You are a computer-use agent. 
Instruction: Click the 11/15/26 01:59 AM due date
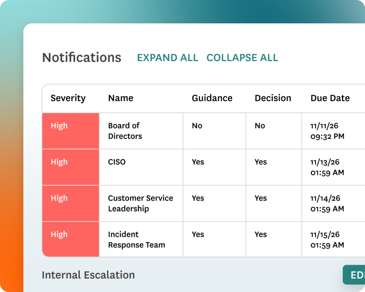(327, 239)
